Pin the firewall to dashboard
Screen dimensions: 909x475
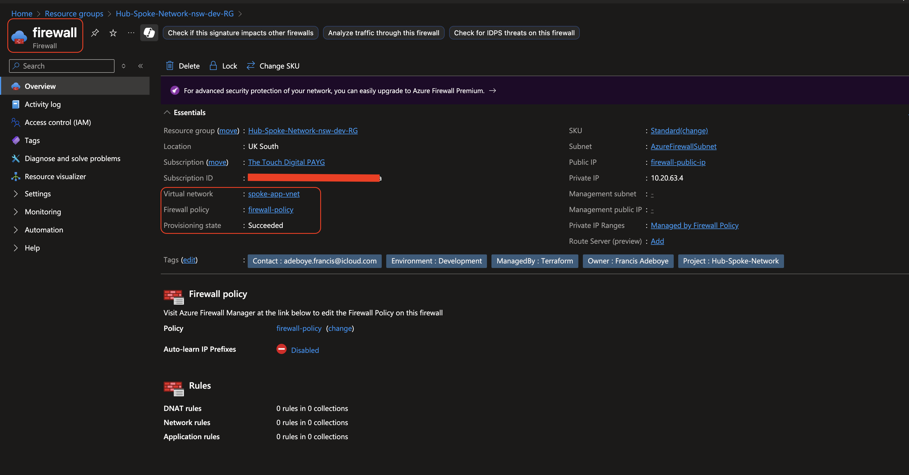click(x=95, y=33)
